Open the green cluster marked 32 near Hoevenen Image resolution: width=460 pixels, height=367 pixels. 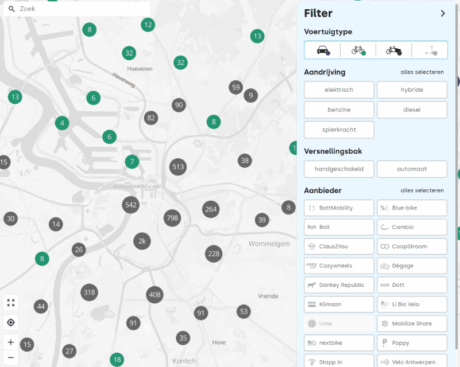tap(129, 53)
